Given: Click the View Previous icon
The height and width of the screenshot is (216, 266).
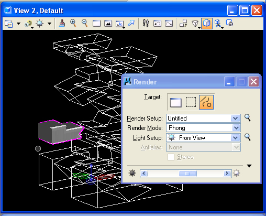Looking at the screenshot, I should pyautogui.click(x=157, y=24).
